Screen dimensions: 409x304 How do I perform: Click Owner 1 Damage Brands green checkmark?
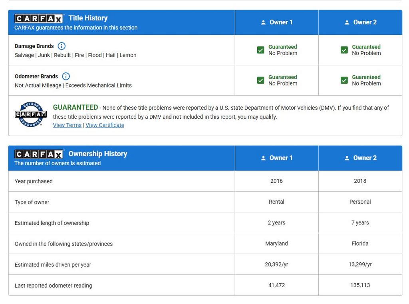260,50
